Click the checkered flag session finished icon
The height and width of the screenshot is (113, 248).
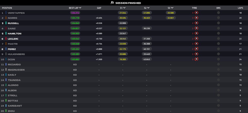pos(112,3)
